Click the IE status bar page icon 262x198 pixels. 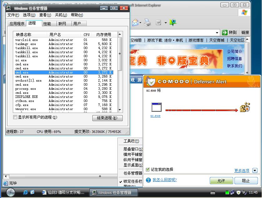[x=6, y=183]
